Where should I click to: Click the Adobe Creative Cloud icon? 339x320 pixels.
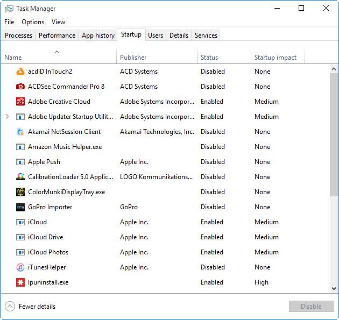click(20, 102)
